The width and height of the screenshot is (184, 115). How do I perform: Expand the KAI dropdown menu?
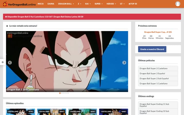coord(88,4)
